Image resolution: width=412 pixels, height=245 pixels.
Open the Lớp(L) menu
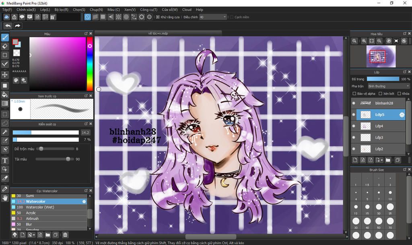click(x=45, y=10)
